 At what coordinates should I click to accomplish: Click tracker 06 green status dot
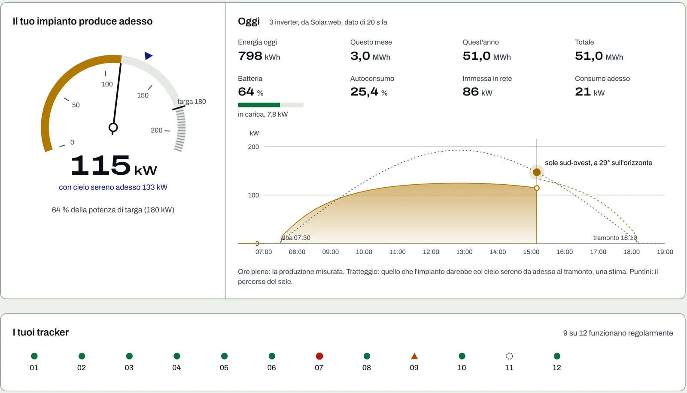pos(272,356)
